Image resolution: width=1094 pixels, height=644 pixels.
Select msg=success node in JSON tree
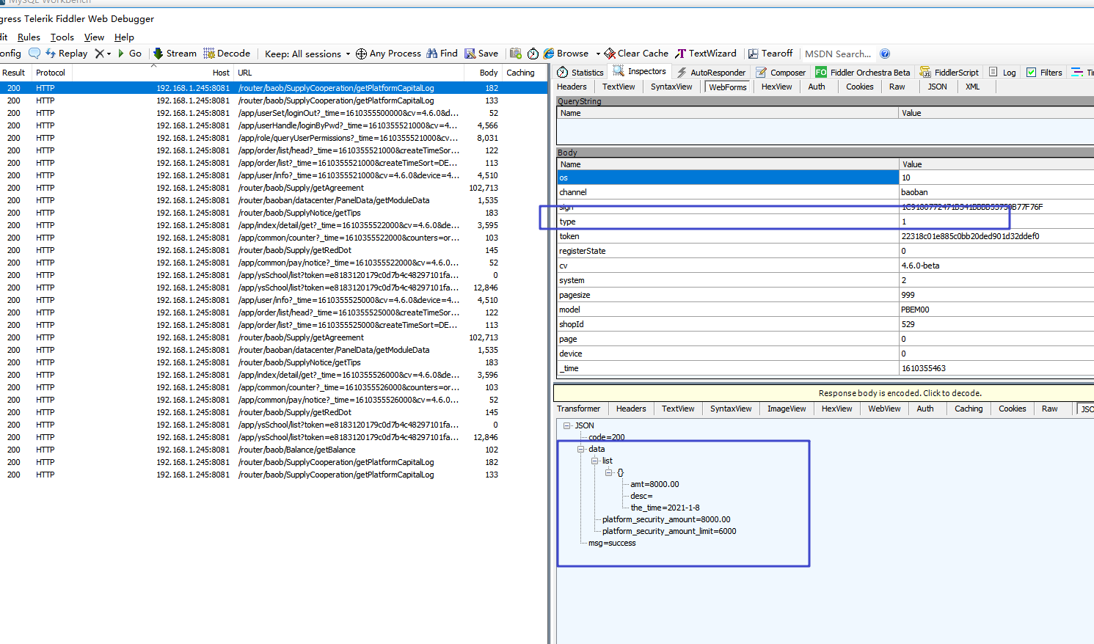point(612,543)
